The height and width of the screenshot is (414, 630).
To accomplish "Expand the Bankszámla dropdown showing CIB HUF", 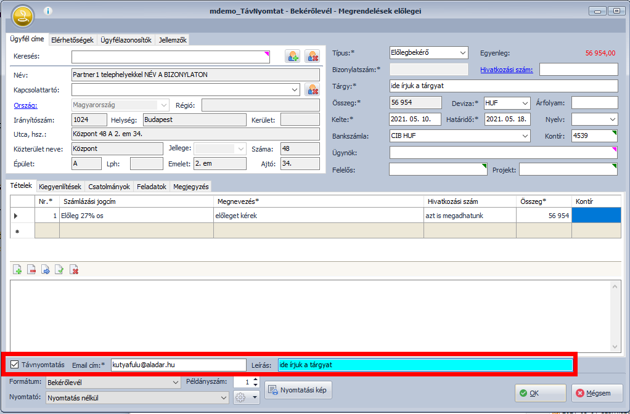I will point(525,136).
